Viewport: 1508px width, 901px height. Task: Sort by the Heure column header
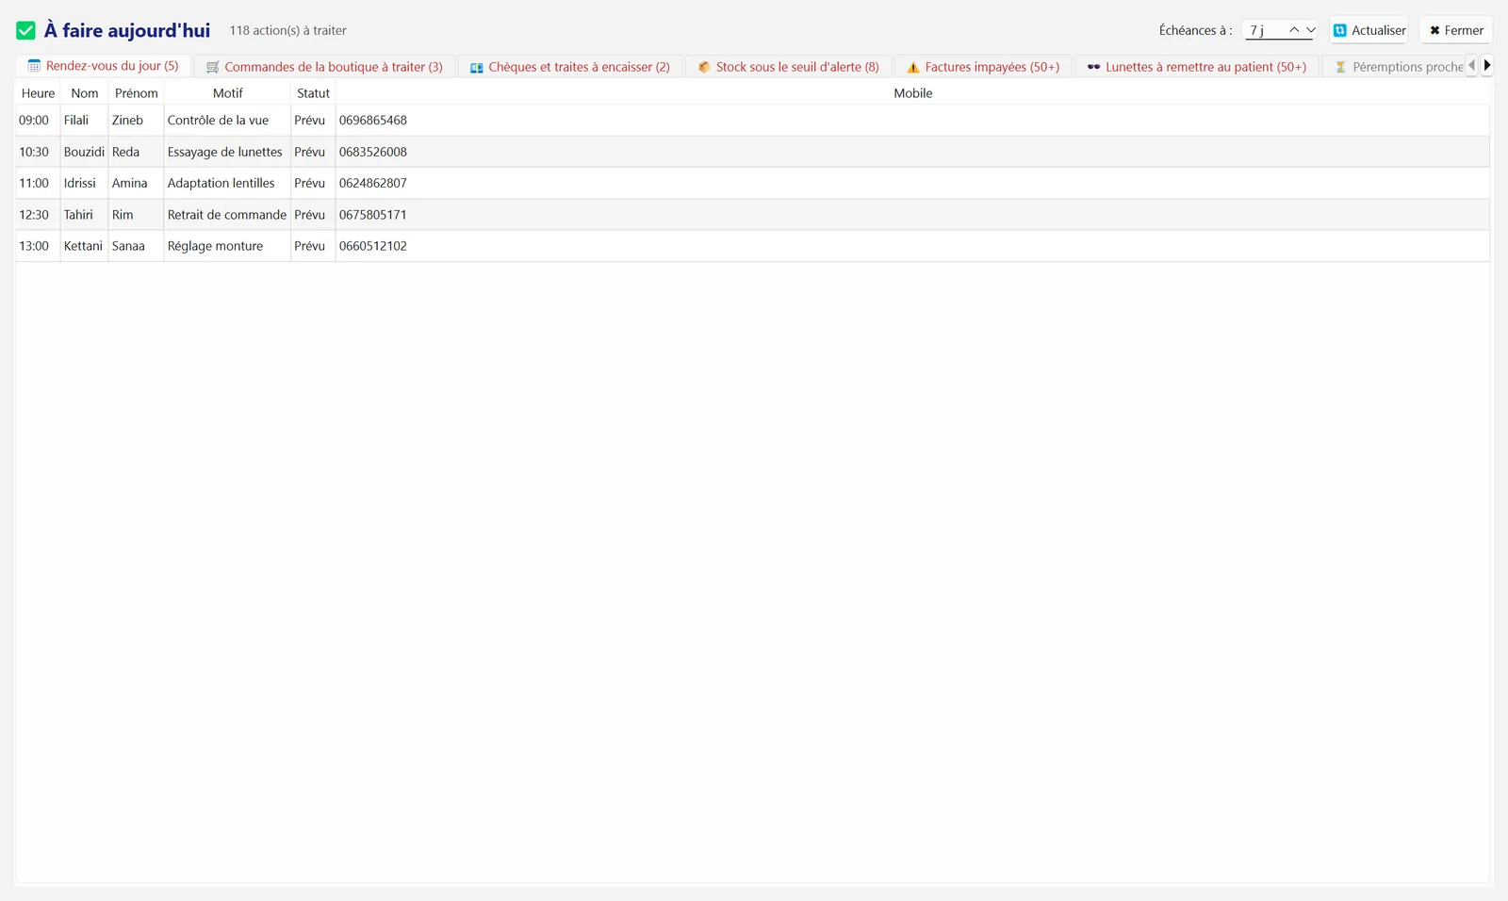38,93
